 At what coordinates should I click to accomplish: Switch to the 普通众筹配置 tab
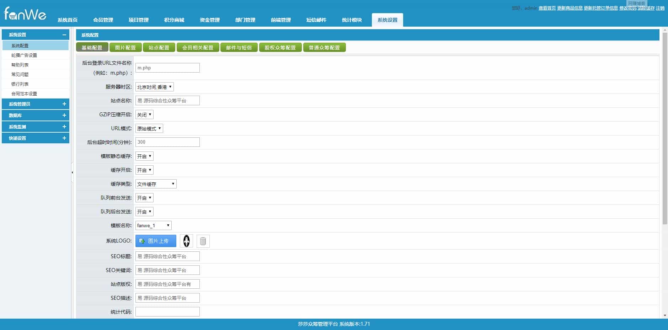tap(324, 47)
